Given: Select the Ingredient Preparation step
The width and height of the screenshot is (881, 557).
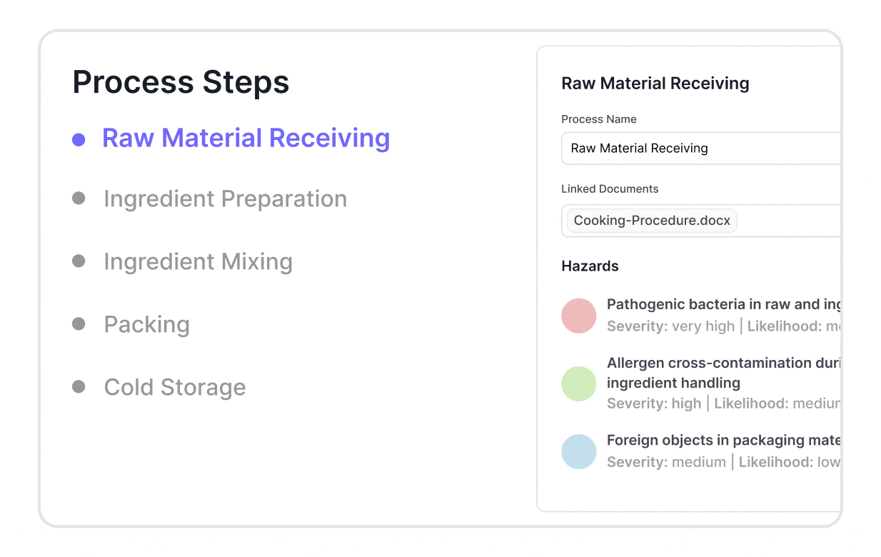Looking at the screenshot, I should pyautogui.click(x=225, y=199).
